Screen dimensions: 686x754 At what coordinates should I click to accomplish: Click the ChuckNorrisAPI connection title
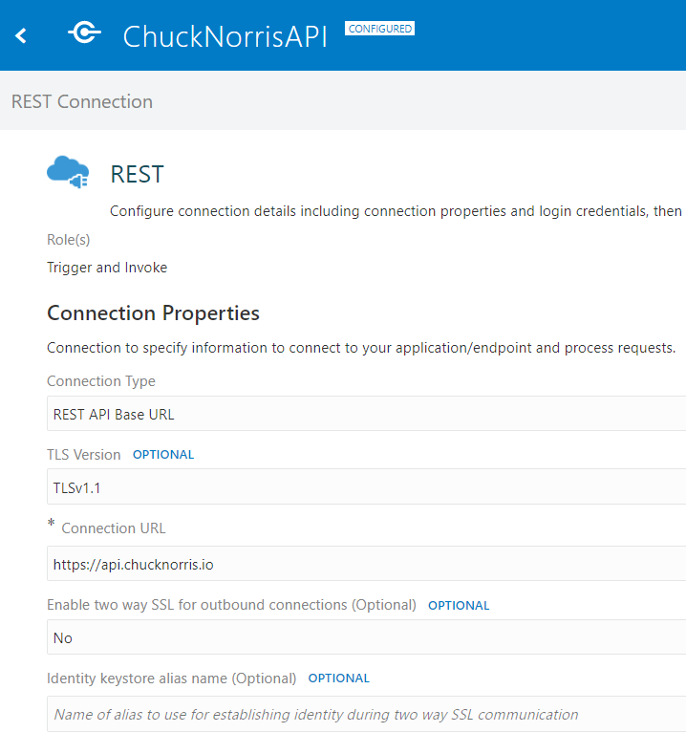(x=225, y=36)
